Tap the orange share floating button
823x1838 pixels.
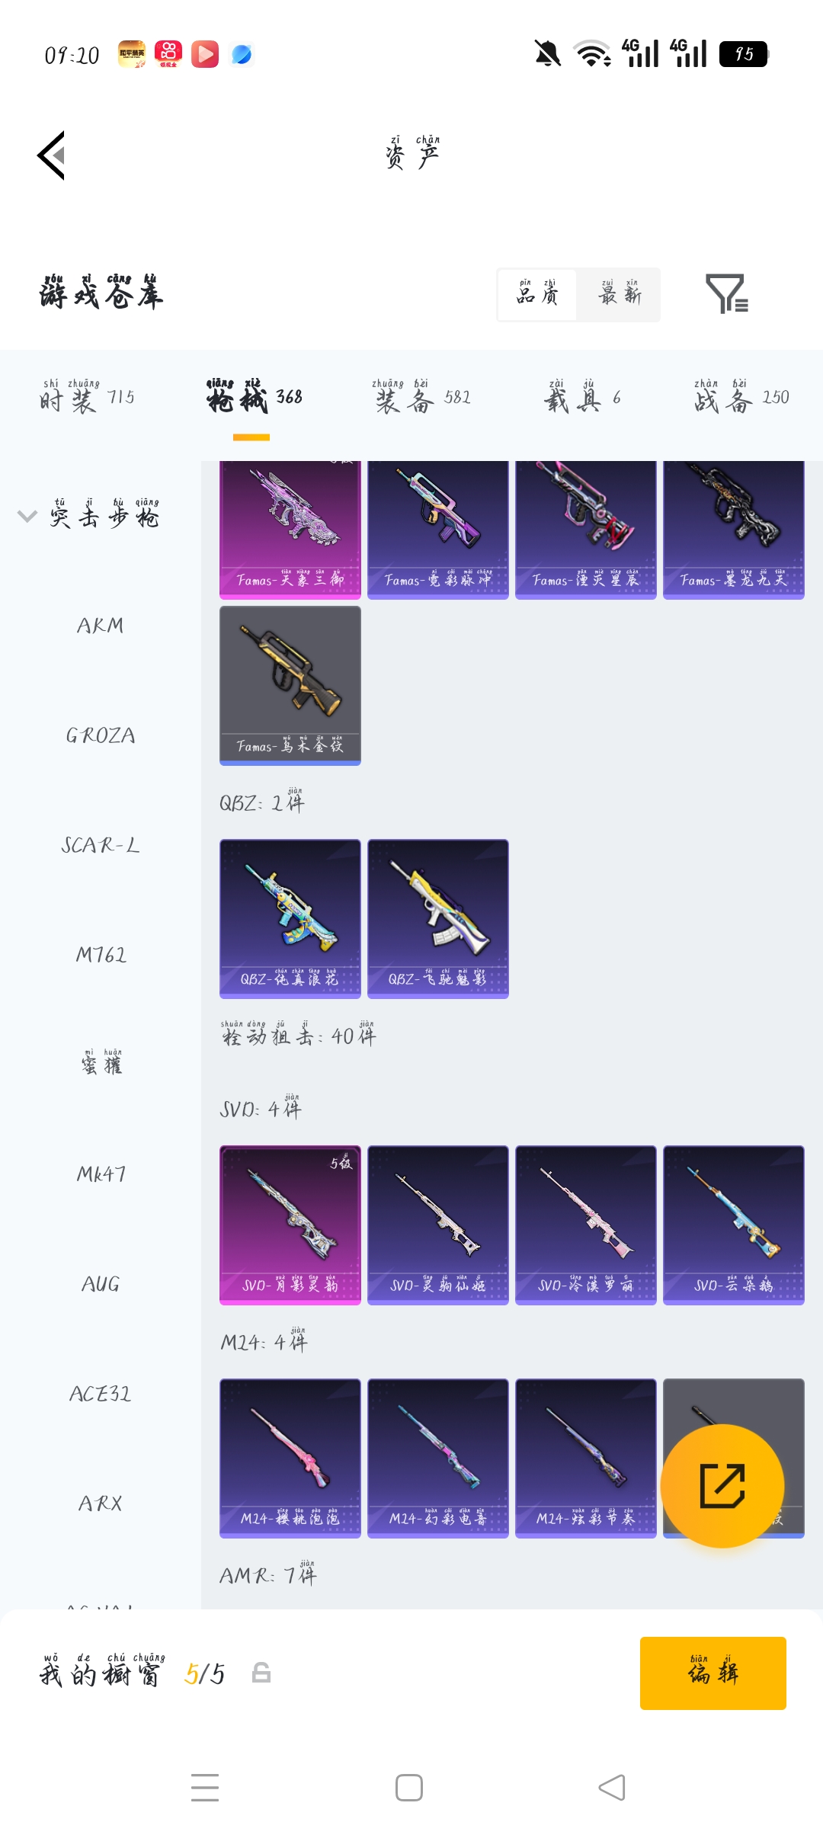pyautogui.click(x=722, y=1485)
